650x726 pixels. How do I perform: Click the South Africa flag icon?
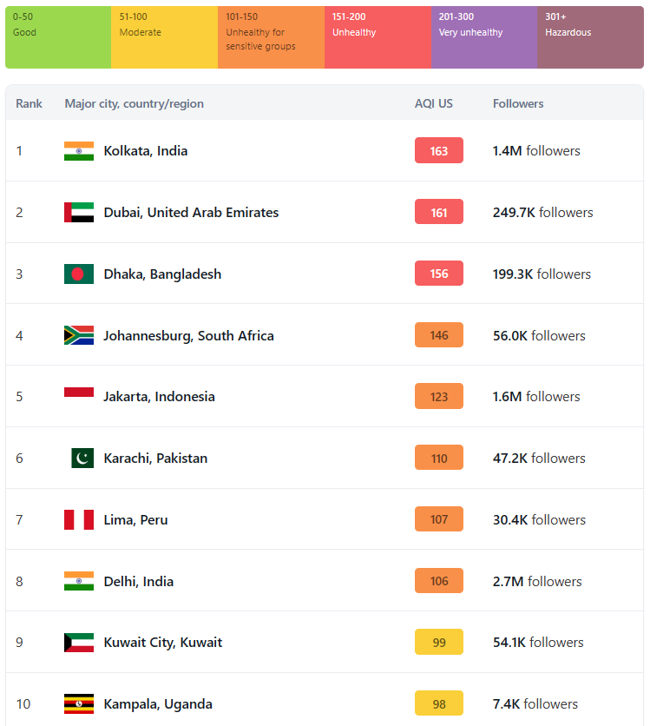click(x=79, y=336)
